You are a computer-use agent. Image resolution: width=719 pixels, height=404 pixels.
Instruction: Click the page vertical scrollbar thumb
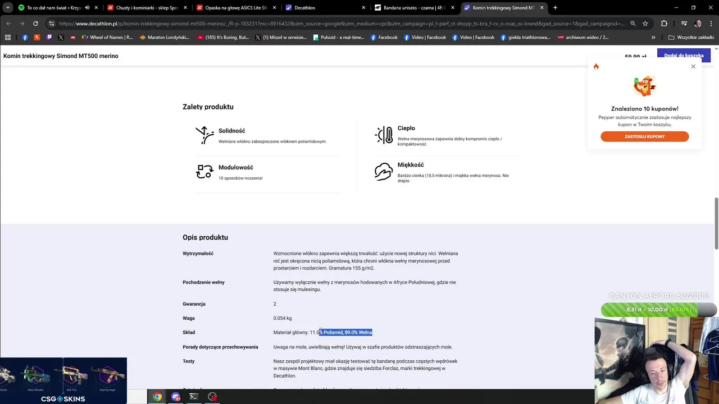(x=716, y=223)
